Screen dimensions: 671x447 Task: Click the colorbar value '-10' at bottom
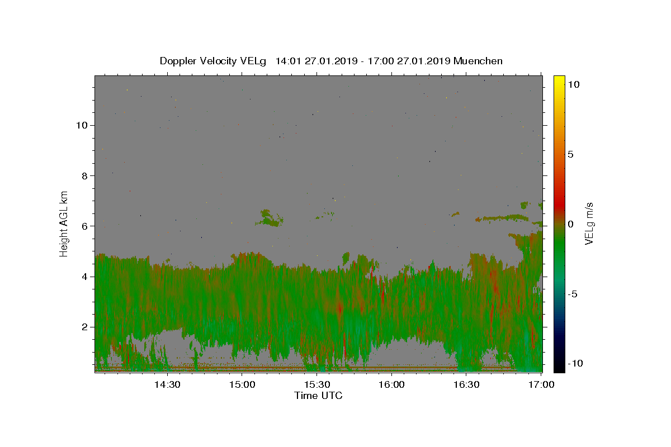click(x=575, y=363)
